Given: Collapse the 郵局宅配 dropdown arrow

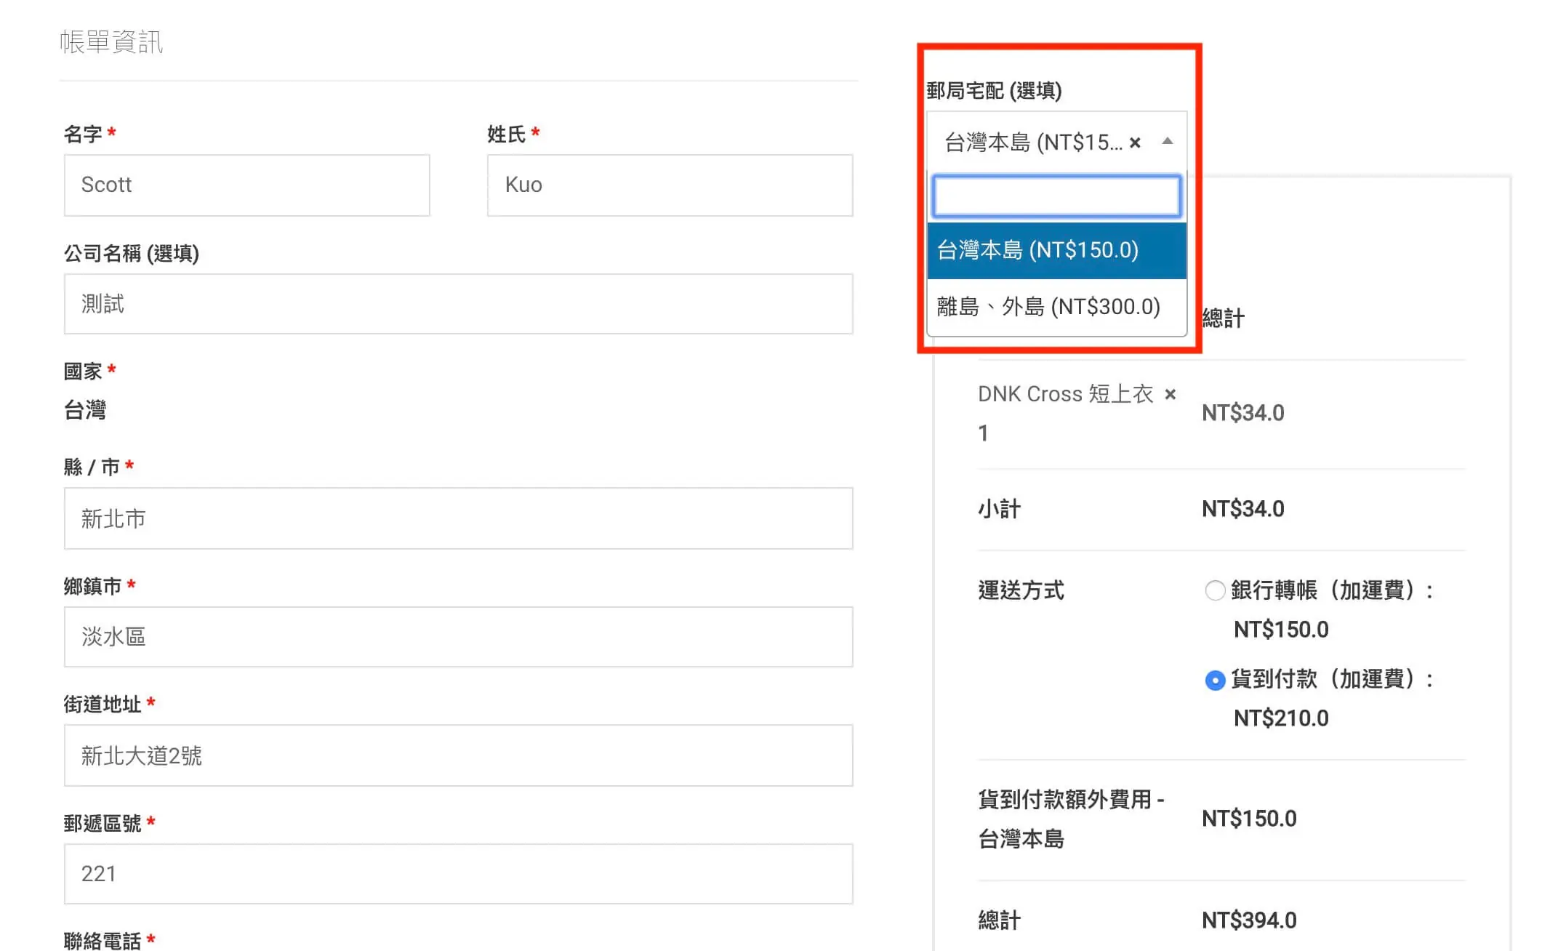Looking at the screenshot, I should coord(1168,141).
